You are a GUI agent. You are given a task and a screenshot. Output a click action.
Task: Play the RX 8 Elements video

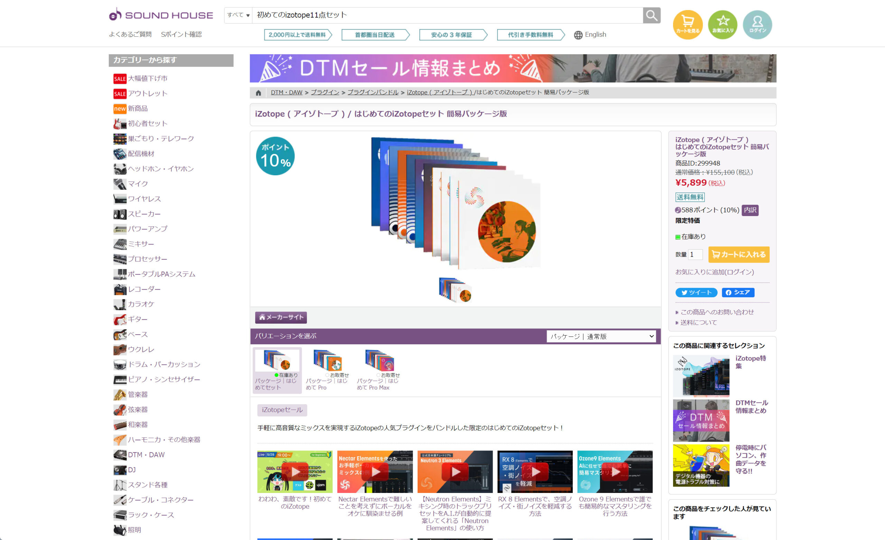535,472
